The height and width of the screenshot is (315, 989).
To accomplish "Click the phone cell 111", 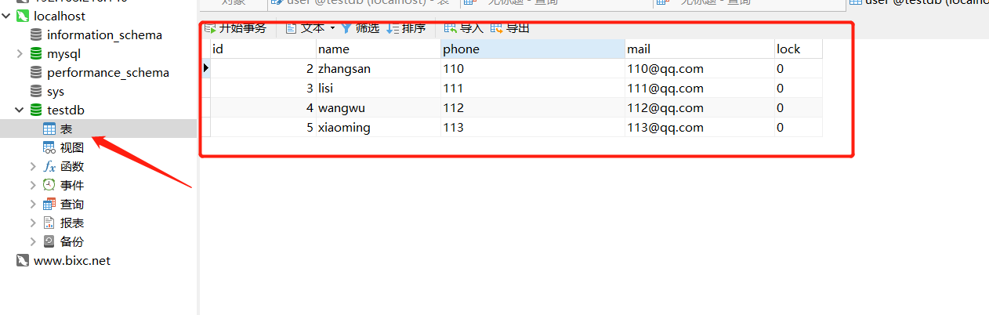I will (533, 89).
